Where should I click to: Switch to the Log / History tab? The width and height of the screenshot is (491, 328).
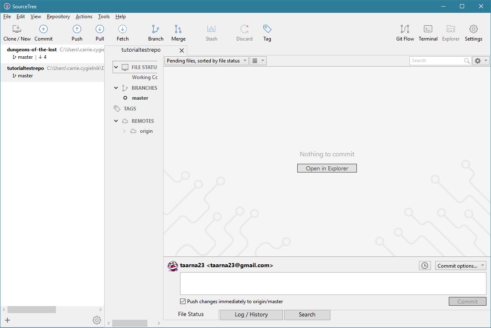tap(251, 314)
